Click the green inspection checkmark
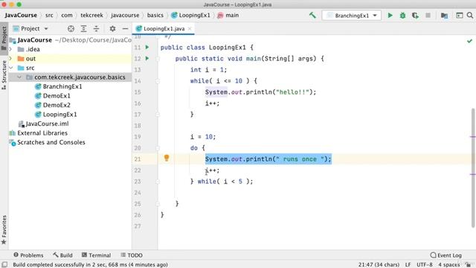476x268 pixels. (x=469, y=41)
